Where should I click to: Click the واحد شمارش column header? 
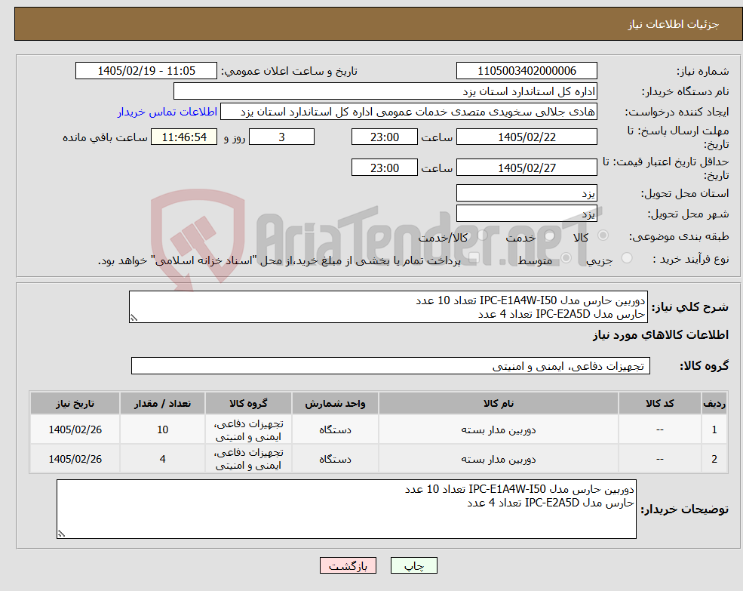click(x=335, y=404)
